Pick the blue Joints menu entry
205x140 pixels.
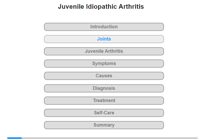click(104, 39)
